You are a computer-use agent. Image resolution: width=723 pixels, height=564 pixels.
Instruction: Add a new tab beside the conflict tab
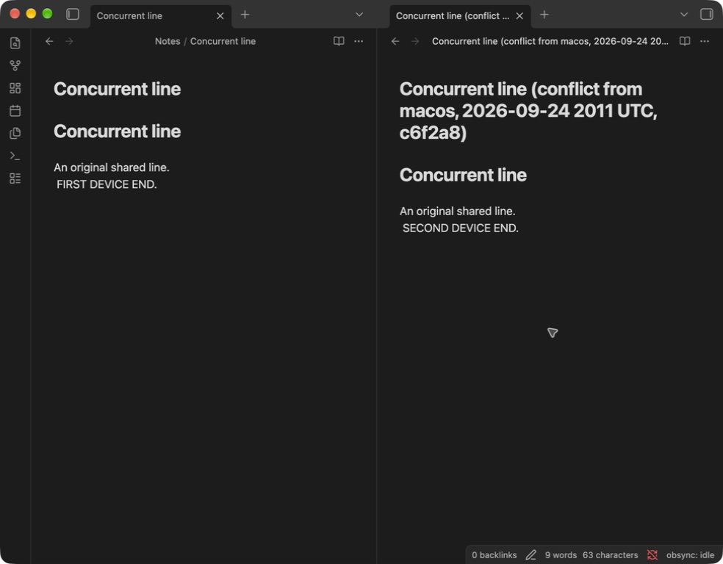pos(544,15)
